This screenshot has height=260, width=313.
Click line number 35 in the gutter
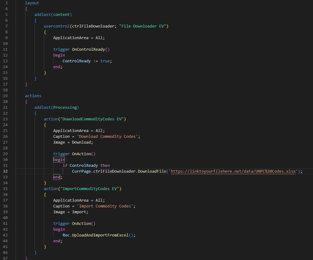6,189
